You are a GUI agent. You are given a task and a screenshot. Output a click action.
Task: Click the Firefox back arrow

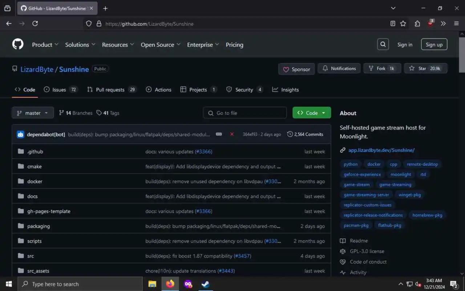pyautogui.click(x=9, y=24)
